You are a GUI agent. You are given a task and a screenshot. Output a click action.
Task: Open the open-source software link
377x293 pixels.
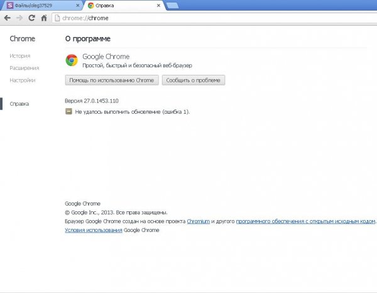pos(305,221)
